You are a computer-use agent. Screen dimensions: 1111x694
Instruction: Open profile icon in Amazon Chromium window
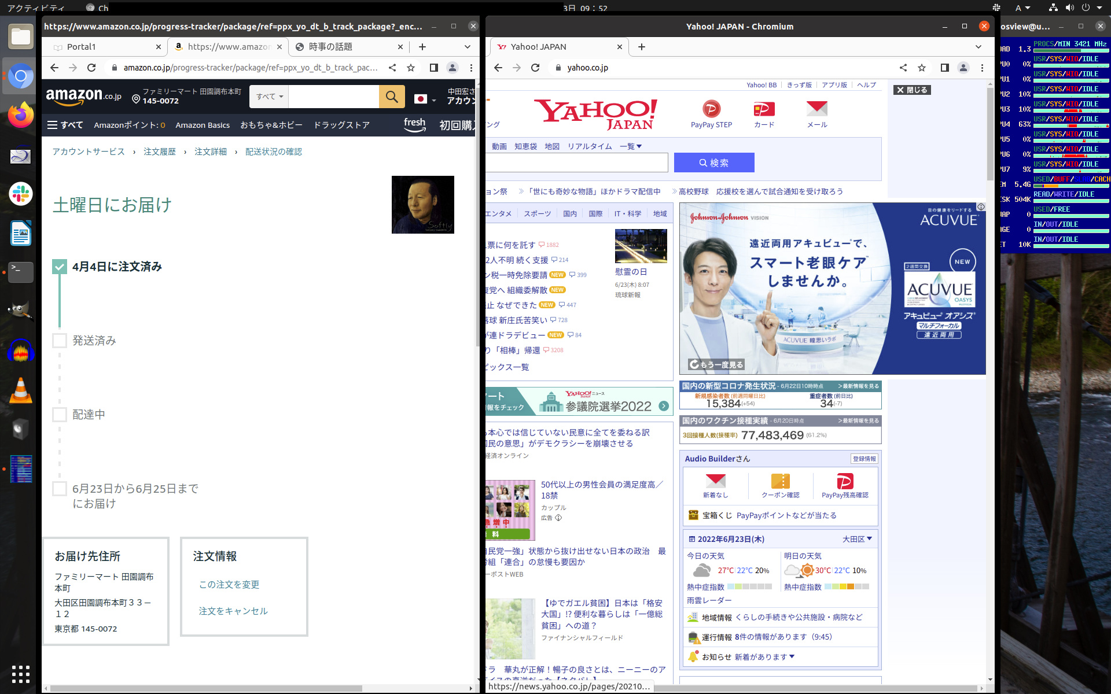pos(453,68)
